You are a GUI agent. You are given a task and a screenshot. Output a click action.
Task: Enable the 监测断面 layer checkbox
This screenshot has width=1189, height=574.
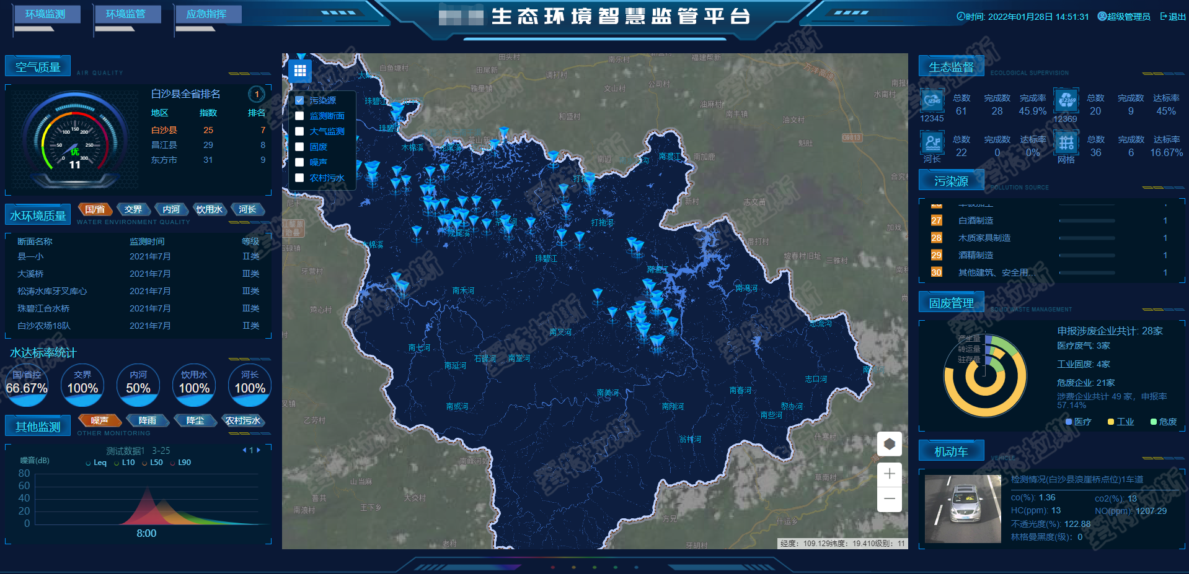(299, 116)
